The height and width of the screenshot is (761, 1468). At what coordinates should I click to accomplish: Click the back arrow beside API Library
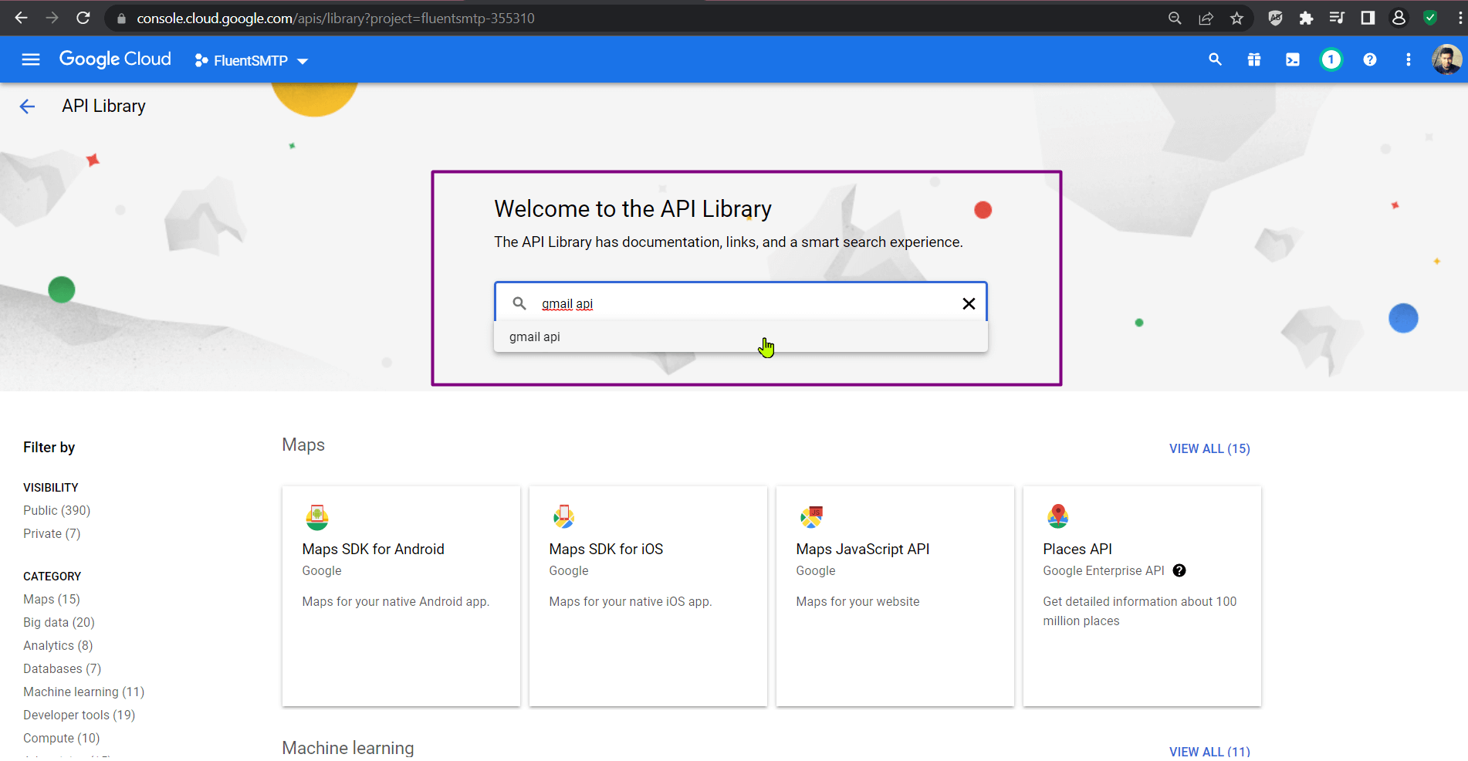(28, 107)
